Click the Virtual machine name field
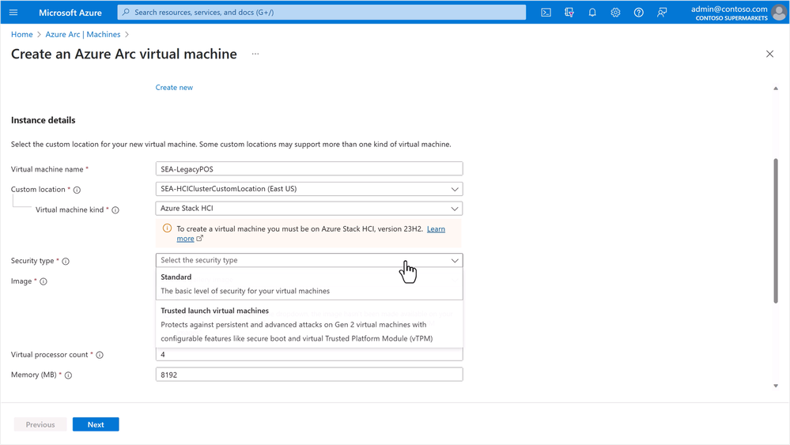Viewport: 790px width, 445px height. [308, 169]
